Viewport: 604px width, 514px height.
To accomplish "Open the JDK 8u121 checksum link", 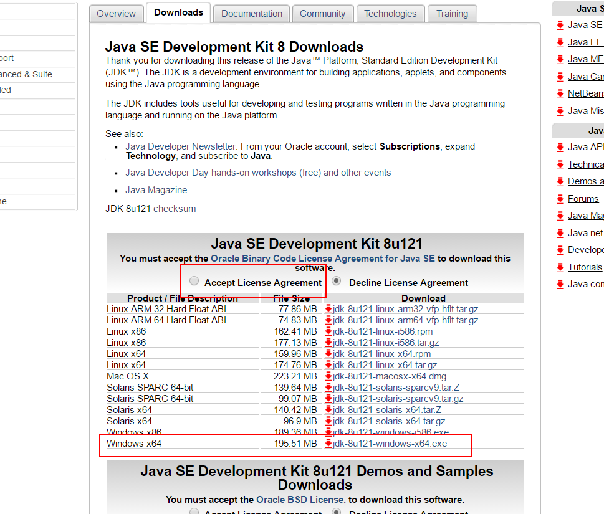I will point(175,209).
